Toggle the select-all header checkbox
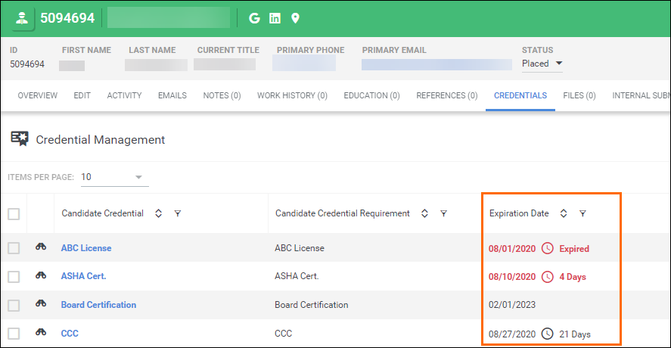This screenshot has height=348, width=671. point(14,213)
